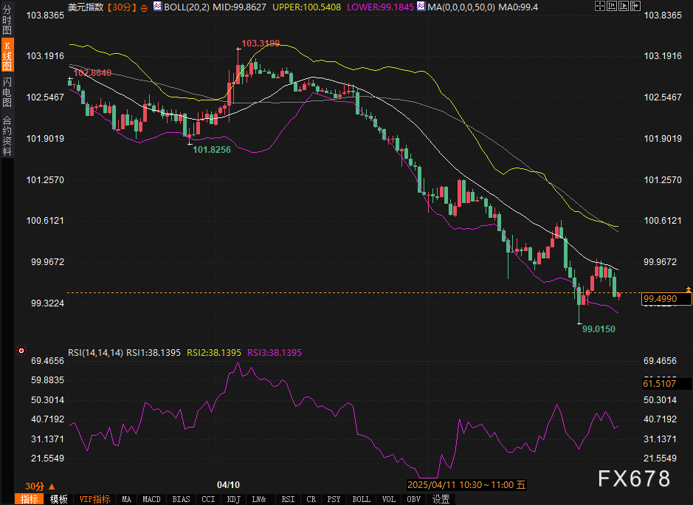
Task: Switch the sub-chart to OBV indicator
Action: (414, 499)
